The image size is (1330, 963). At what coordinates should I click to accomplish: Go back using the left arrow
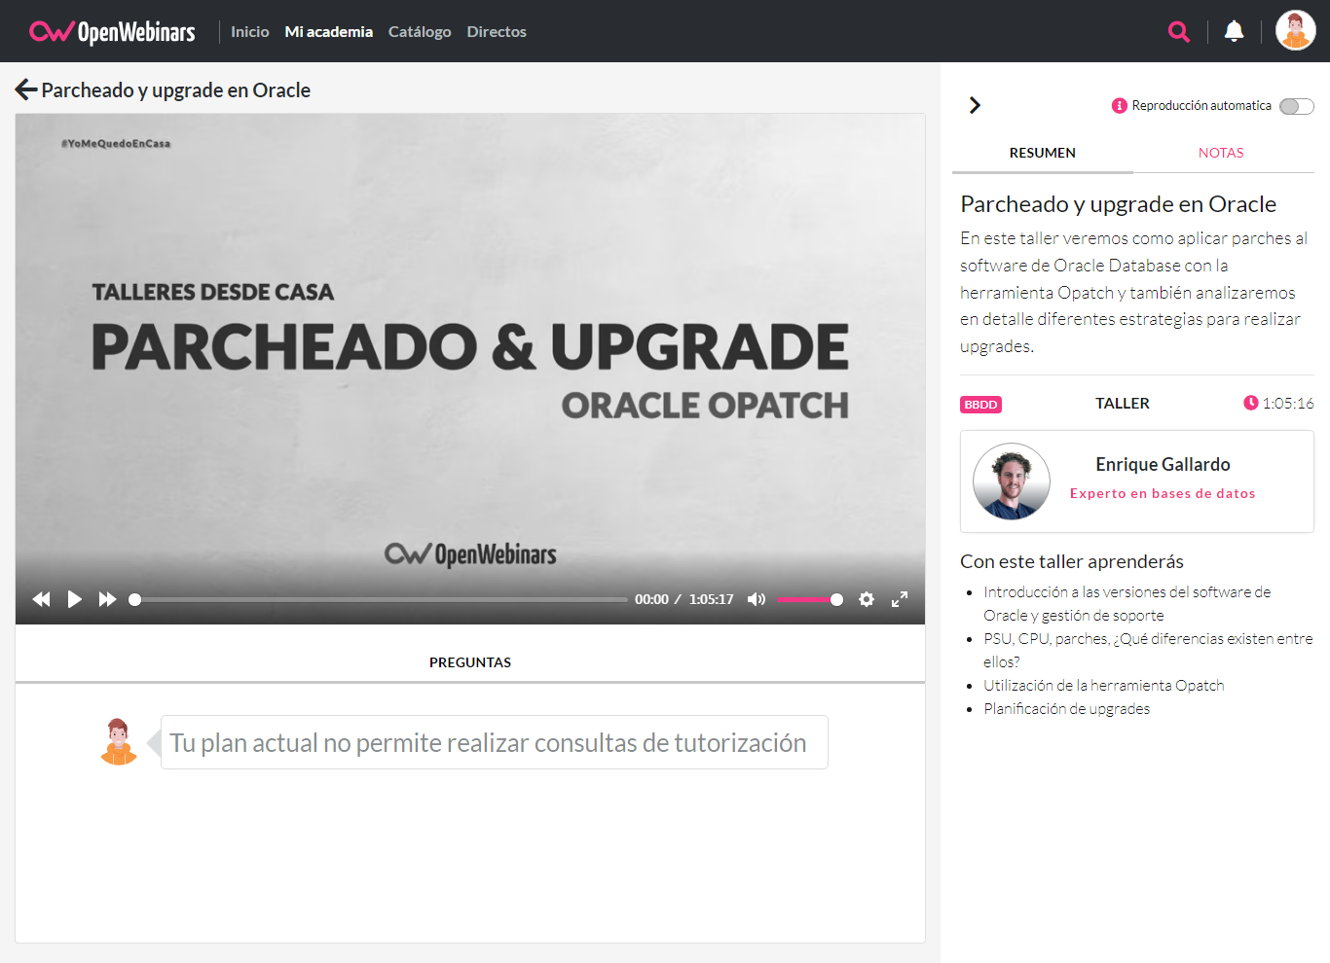coord(26,90)
